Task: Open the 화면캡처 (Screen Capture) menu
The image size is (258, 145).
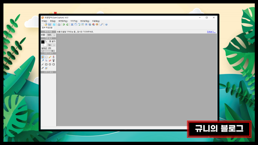Action: (x=63, y=21)
